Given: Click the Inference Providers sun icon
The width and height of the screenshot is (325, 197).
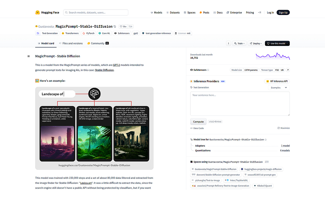Looking at the screenshot, I should (x=191, y=81).
